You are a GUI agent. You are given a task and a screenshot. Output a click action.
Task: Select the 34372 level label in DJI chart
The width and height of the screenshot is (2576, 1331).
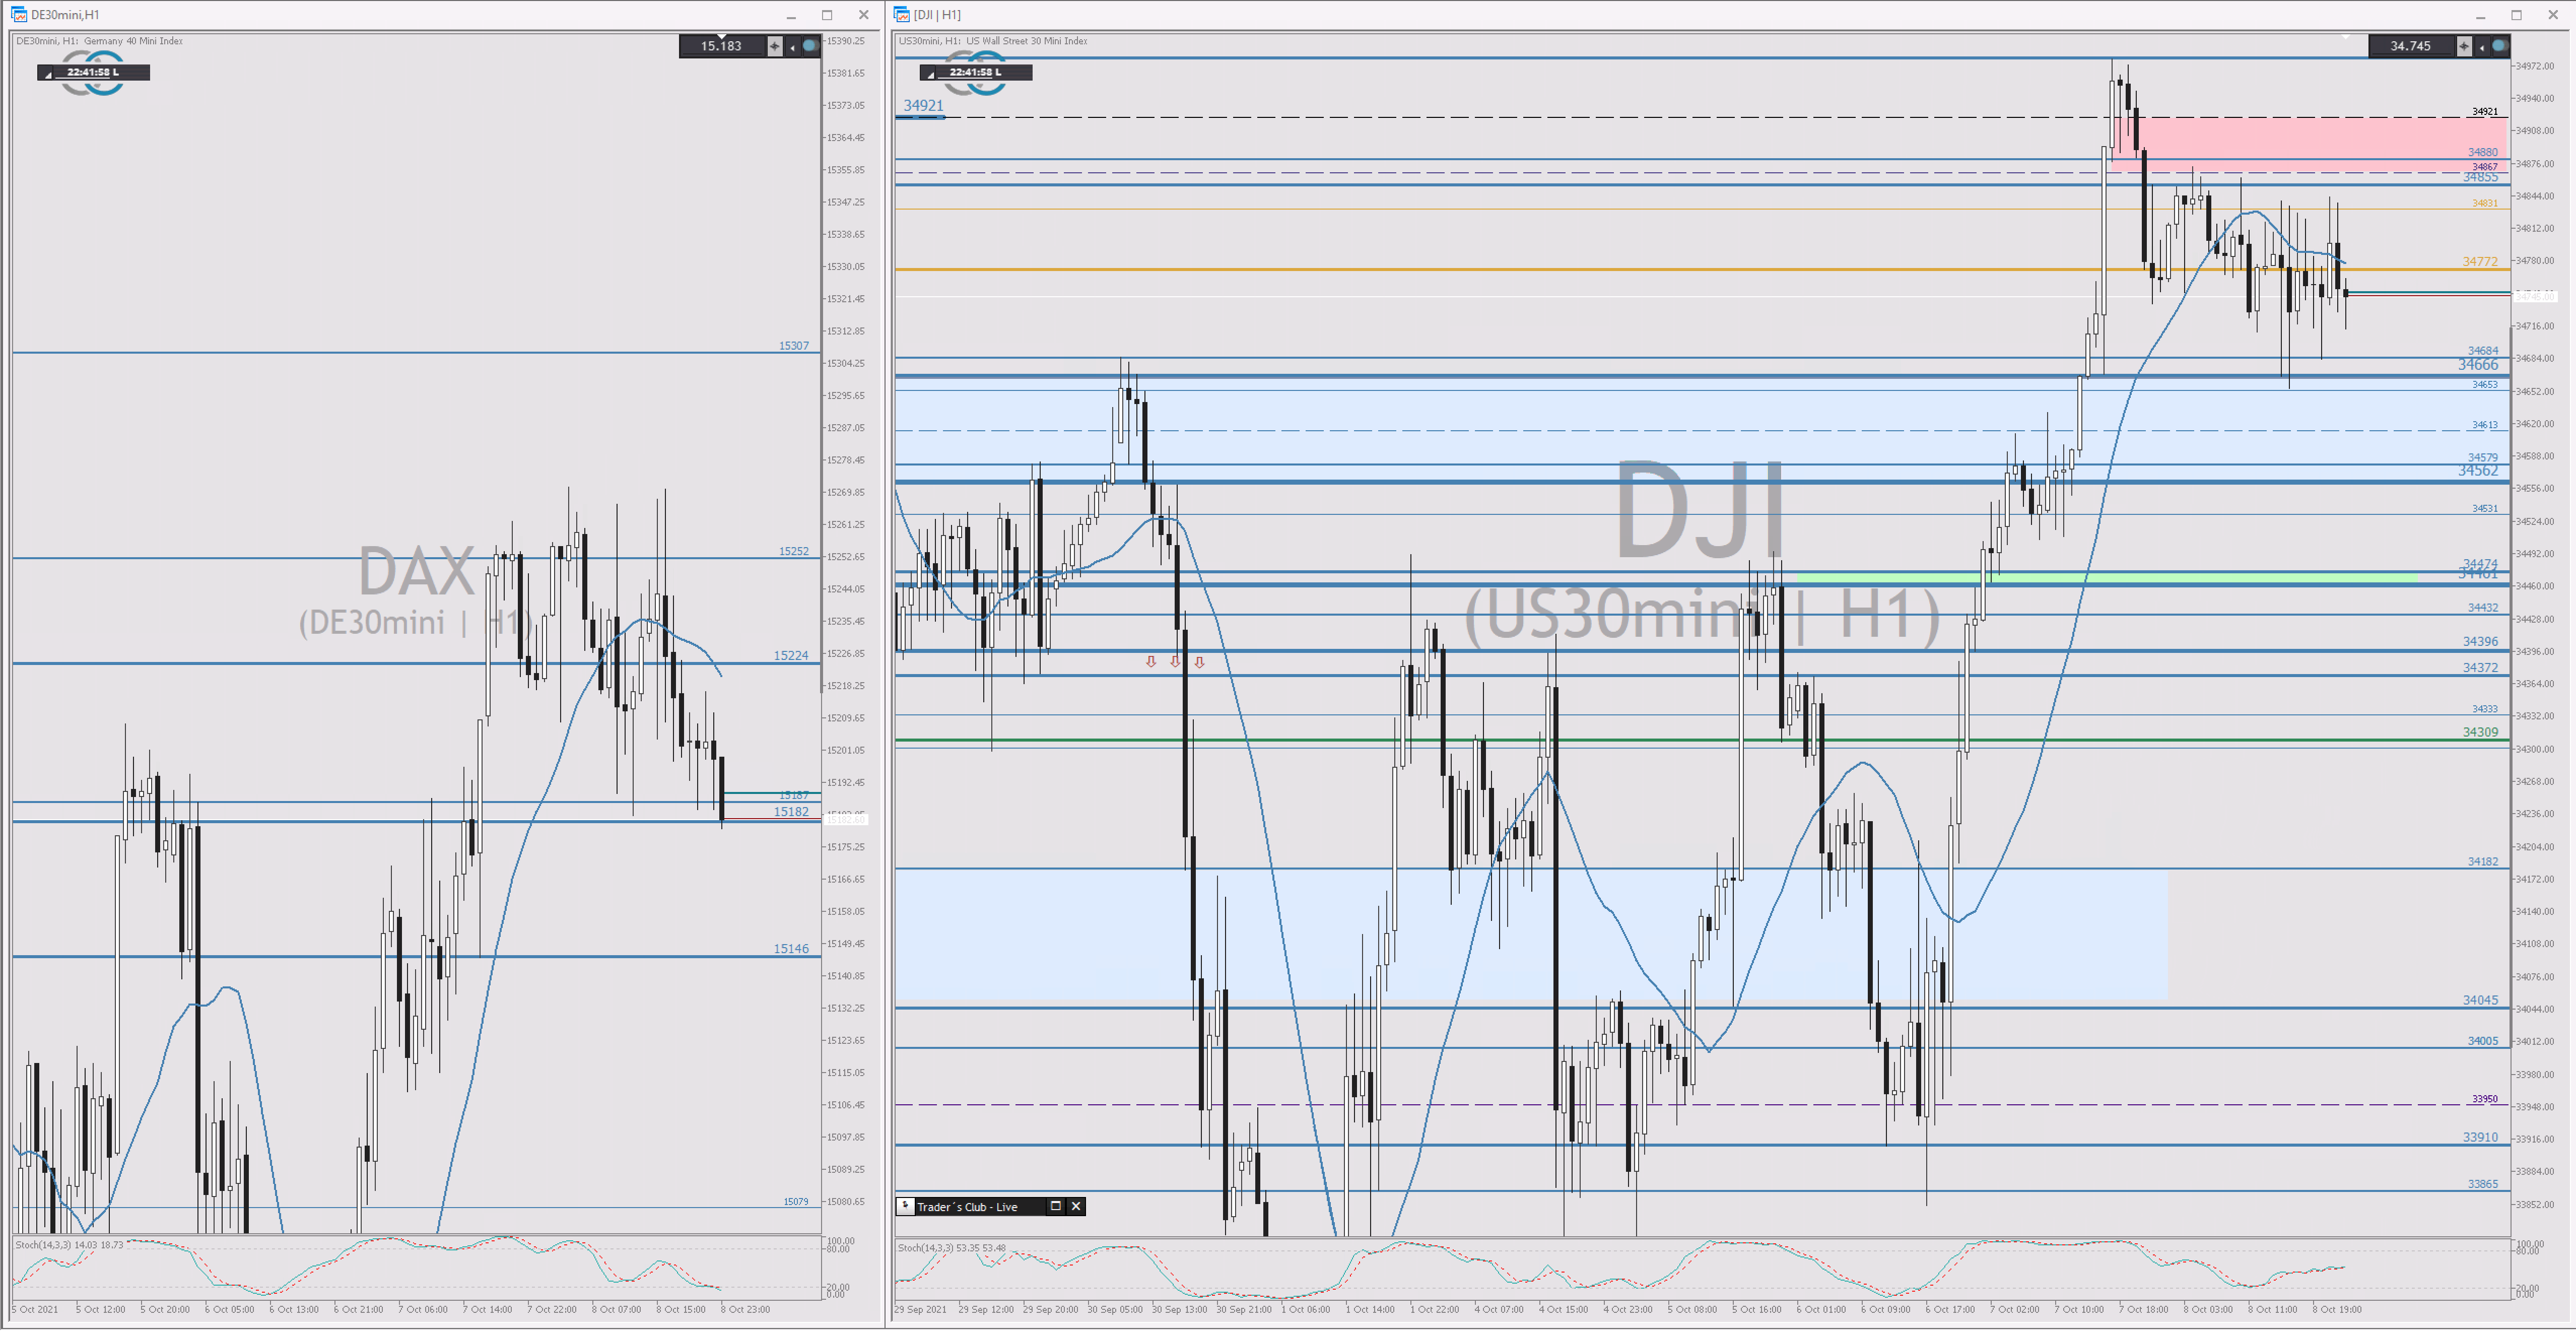(2480, 668)
